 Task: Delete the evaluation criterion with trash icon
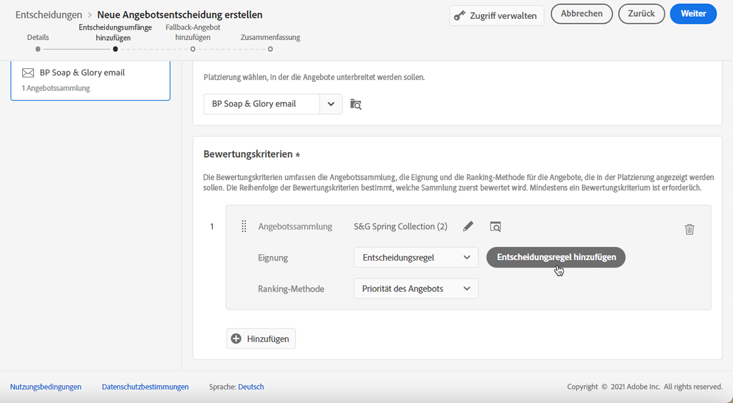pyautogui.click(x=689, y=229)
